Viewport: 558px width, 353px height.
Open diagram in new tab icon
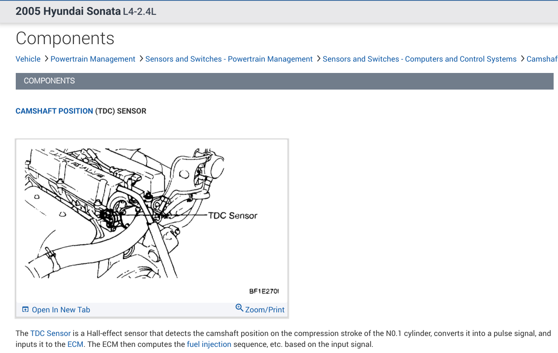tap(25, 309)
